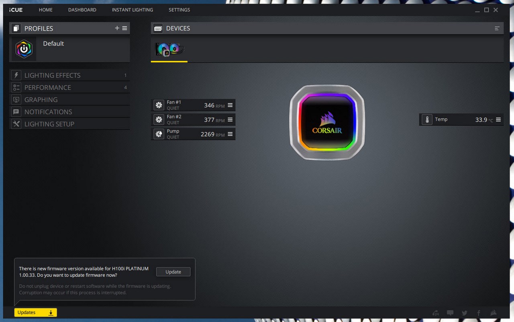Click the Default profile icon
Screen dimensions: 514x322
pos(24,49)
